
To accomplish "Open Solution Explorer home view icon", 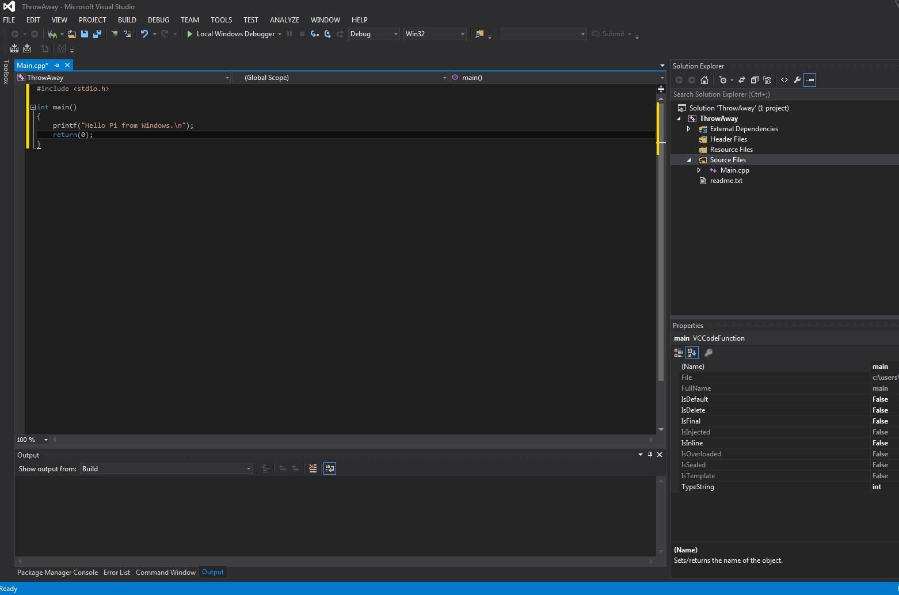I will coord(704,80).
